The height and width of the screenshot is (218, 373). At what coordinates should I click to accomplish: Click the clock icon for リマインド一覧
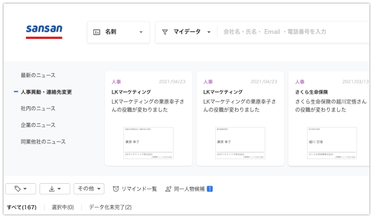pos(116,189)
